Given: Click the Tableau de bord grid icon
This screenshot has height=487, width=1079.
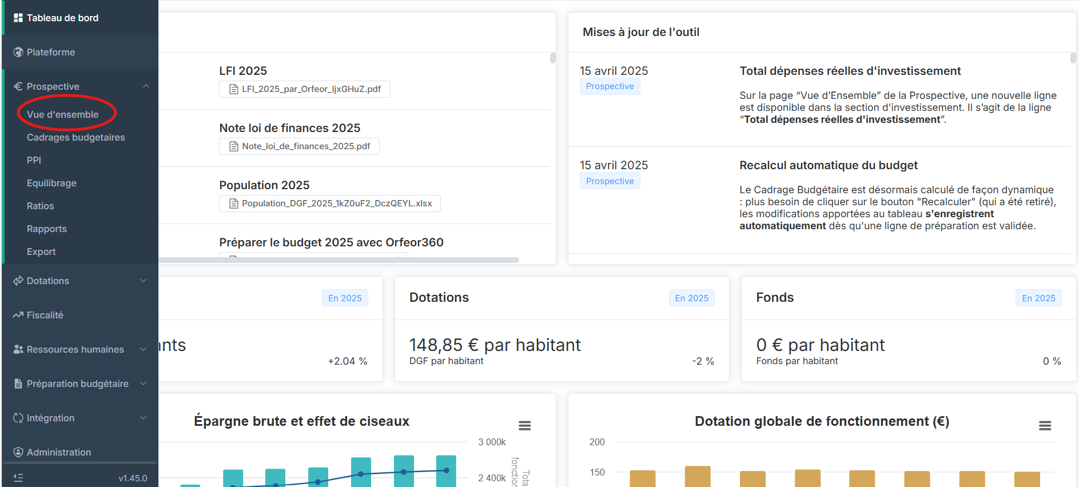Looking at the screenshot, I should point(18,18).
